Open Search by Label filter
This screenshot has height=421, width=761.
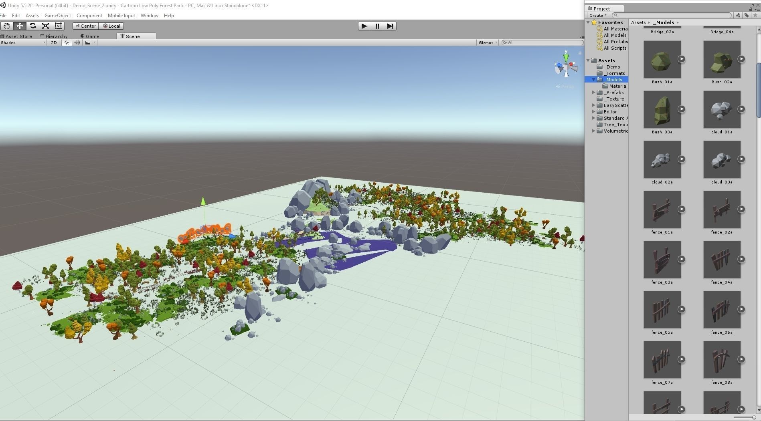[x=747, y=15]
